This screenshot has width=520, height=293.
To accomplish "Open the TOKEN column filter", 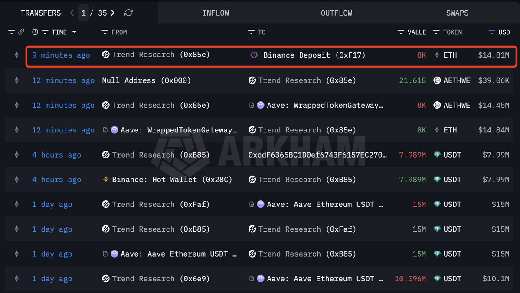I will (436, 32).
